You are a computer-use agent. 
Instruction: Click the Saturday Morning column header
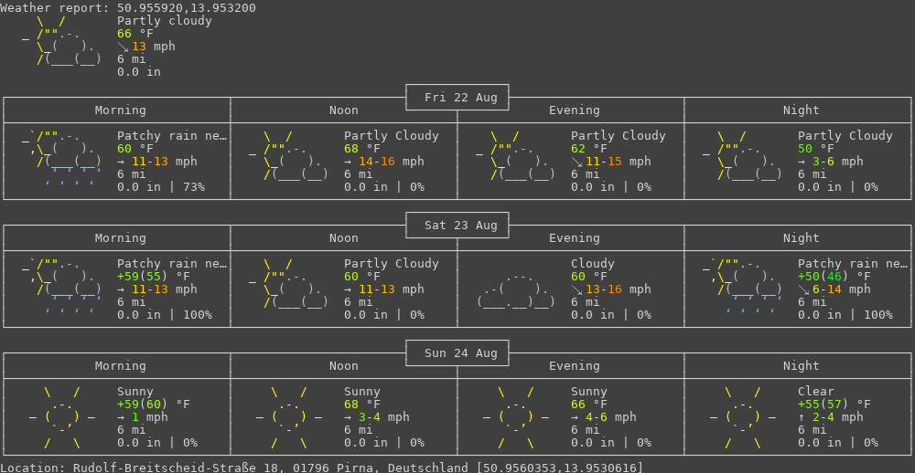coord(120,237)
